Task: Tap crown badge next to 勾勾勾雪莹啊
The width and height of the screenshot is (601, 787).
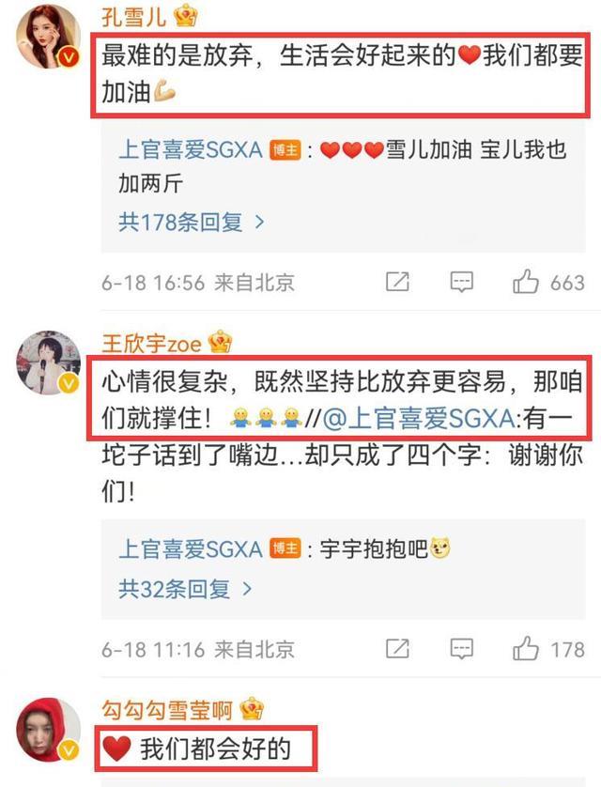Action: coord(252,709)
